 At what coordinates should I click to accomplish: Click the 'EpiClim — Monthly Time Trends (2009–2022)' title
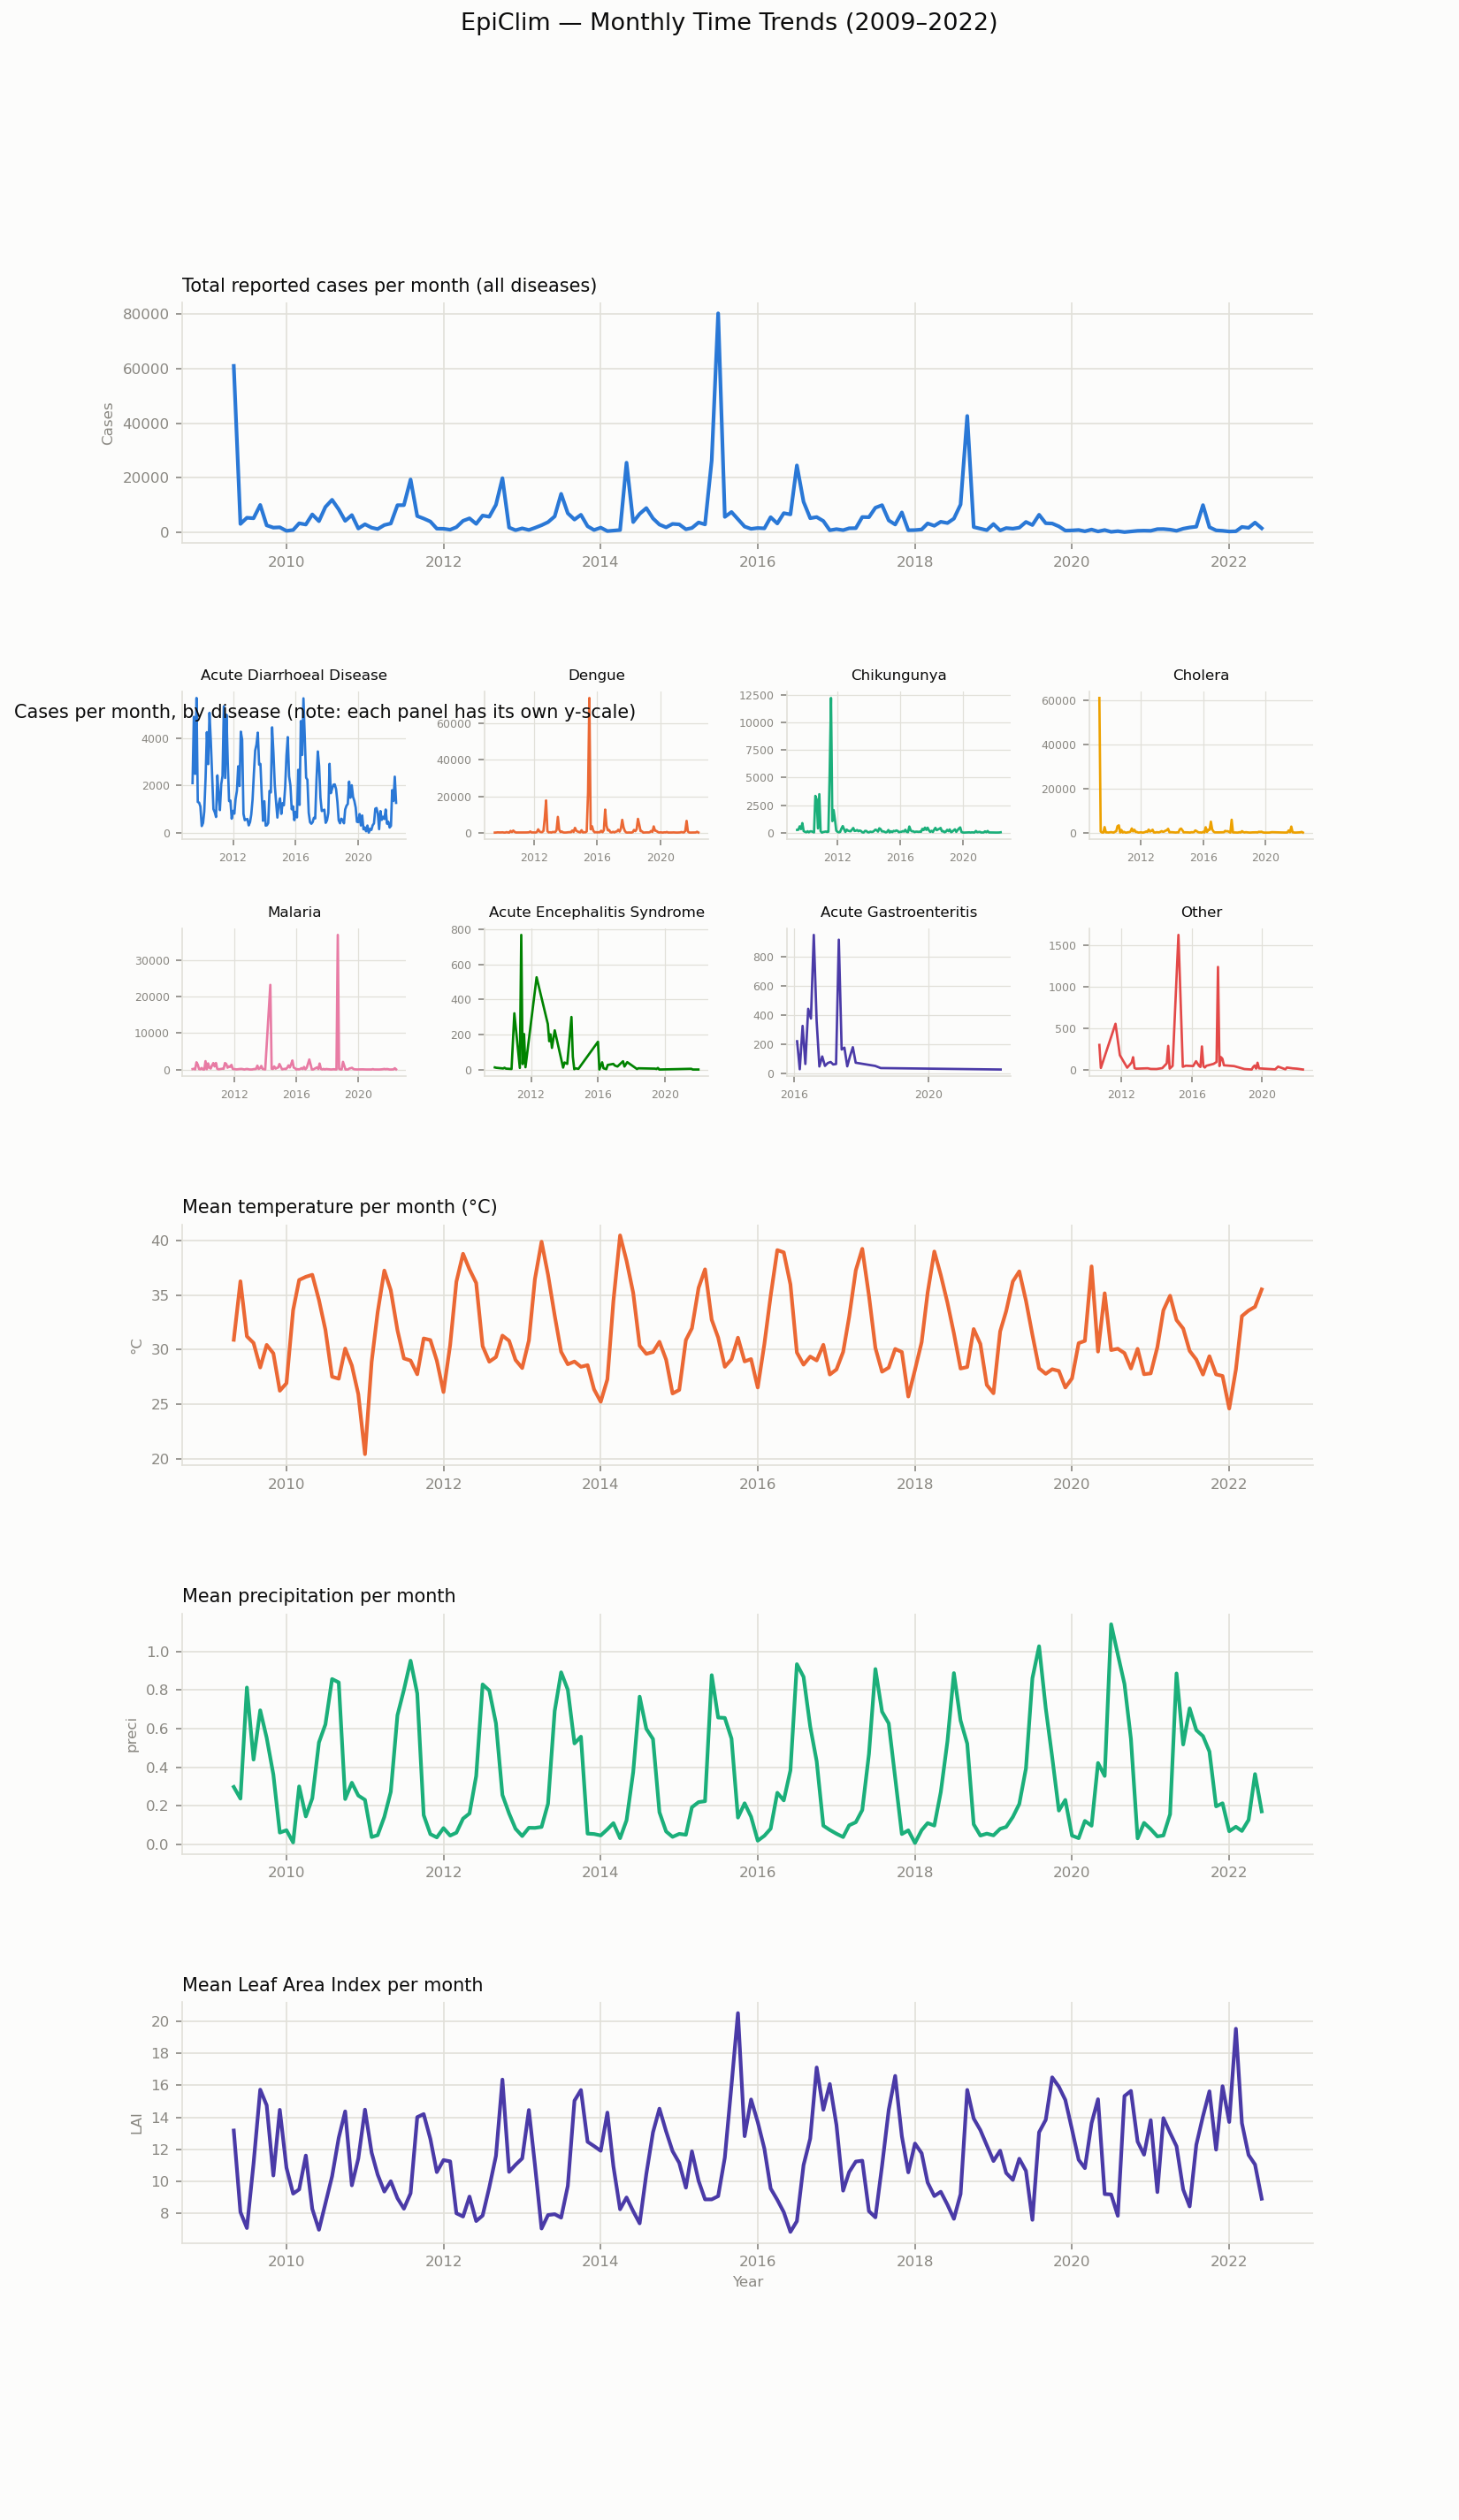tap(729, 23)
